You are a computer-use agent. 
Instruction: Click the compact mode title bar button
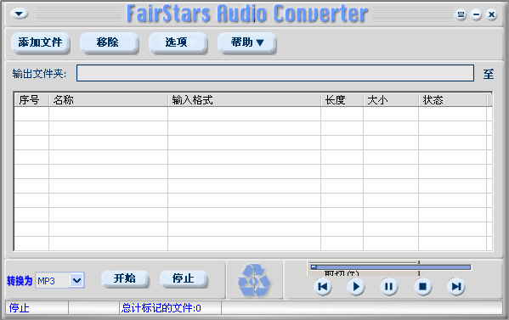point(461,14)
